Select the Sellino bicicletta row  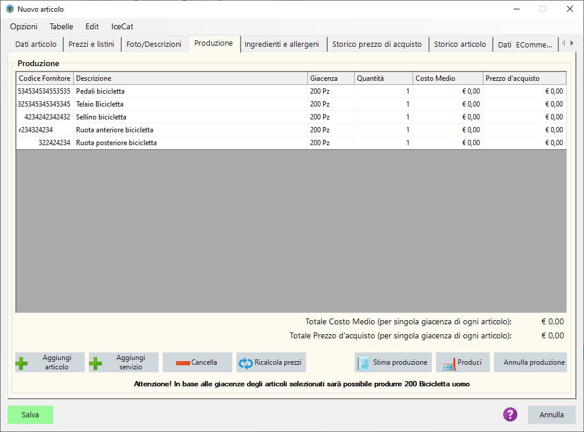tap(291, 117)
